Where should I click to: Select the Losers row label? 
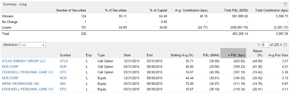tap(6, 27)
